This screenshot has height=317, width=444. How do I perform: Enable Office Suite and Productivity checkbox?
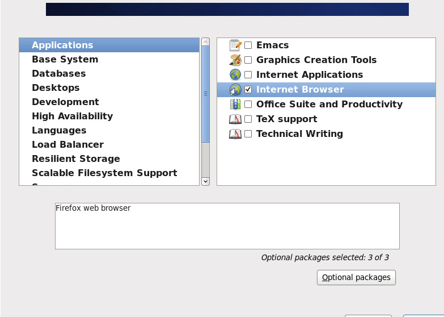coord(248,104)
